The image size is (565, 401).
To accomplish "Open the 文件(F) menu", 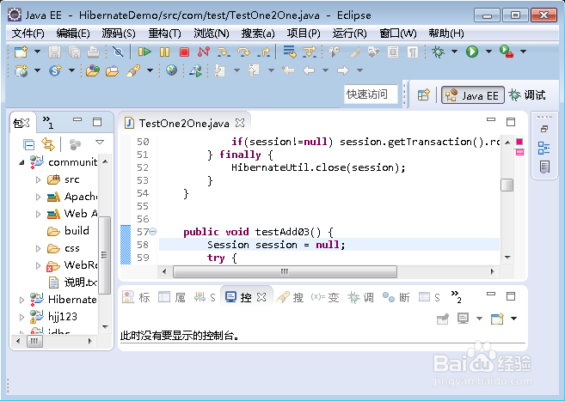I will point(28,33).
